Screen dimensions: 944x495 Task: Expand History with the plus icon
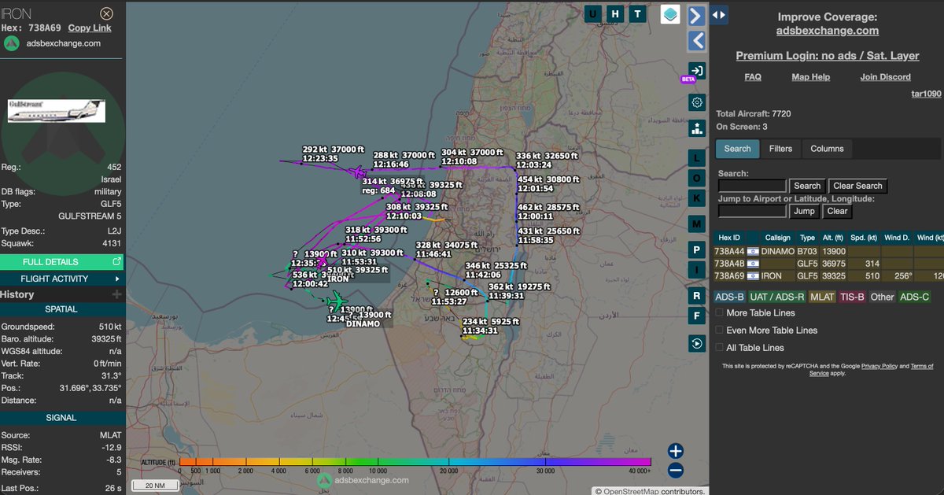click(x=116, y=294)
